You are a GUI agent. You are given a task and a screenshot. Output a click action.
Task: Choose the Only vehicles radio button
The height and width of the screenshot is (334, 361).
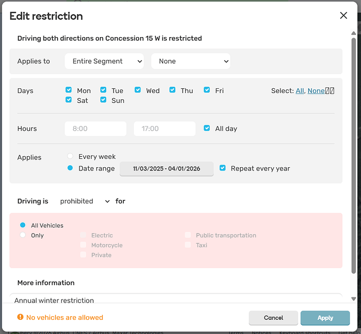tap(22, 235)
